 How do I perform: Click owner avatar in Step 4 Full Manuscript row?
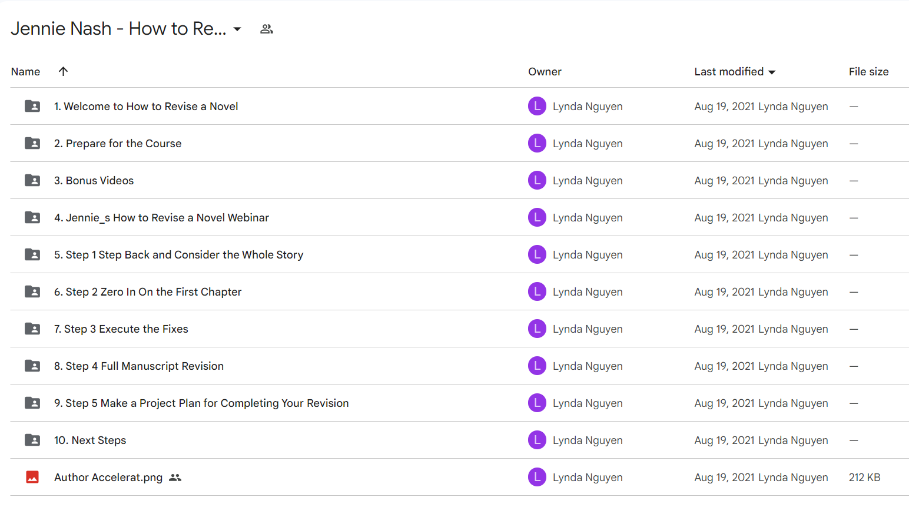(x=537, y=366)
